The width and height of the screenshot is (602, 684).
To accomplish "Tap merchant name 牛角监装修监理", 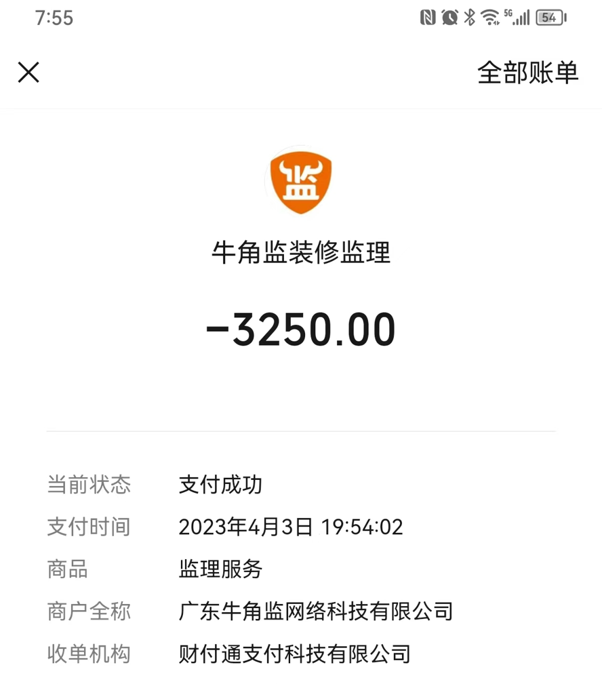I will pos(301,254).
